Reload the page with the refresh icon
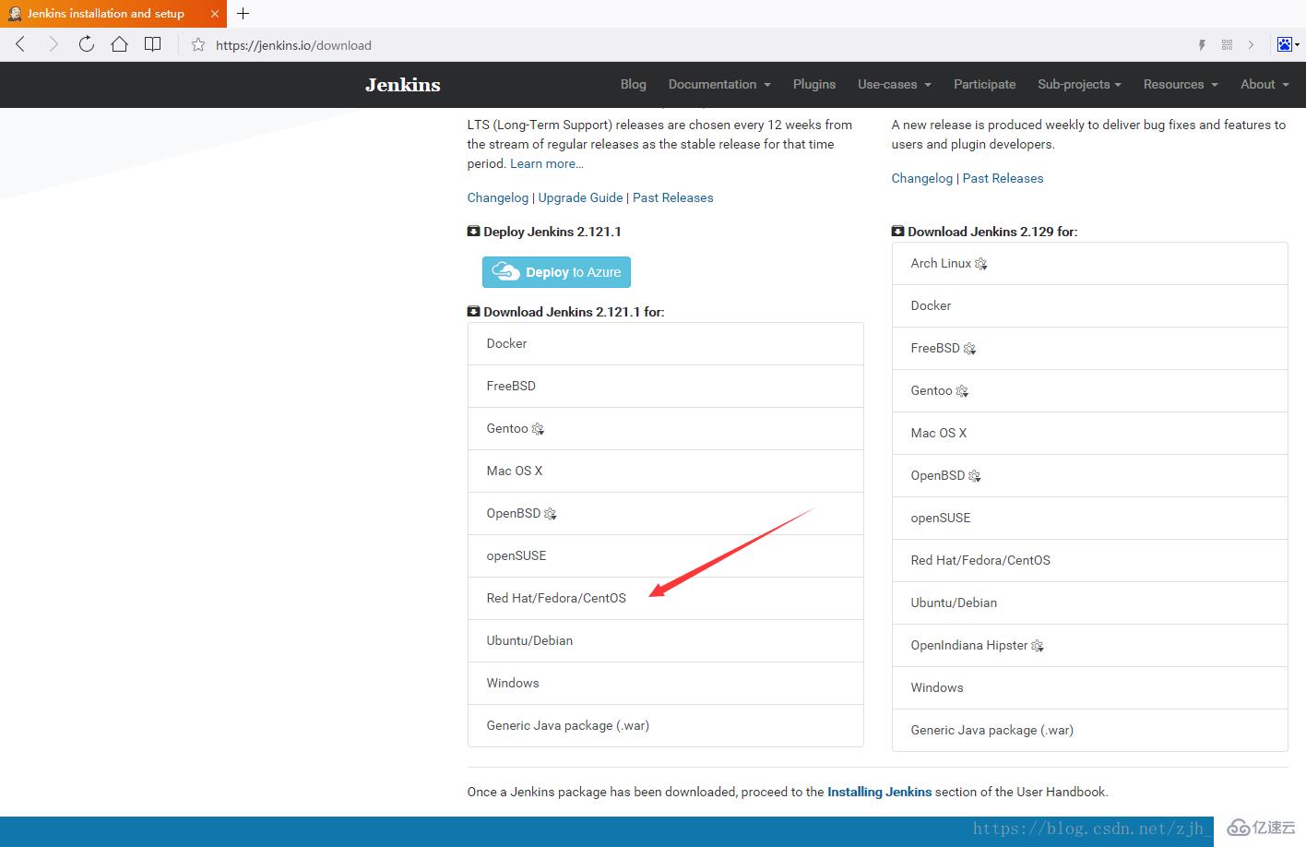Image resolution: width=1306 pixels, height=847 pixels. click(87, 44)
